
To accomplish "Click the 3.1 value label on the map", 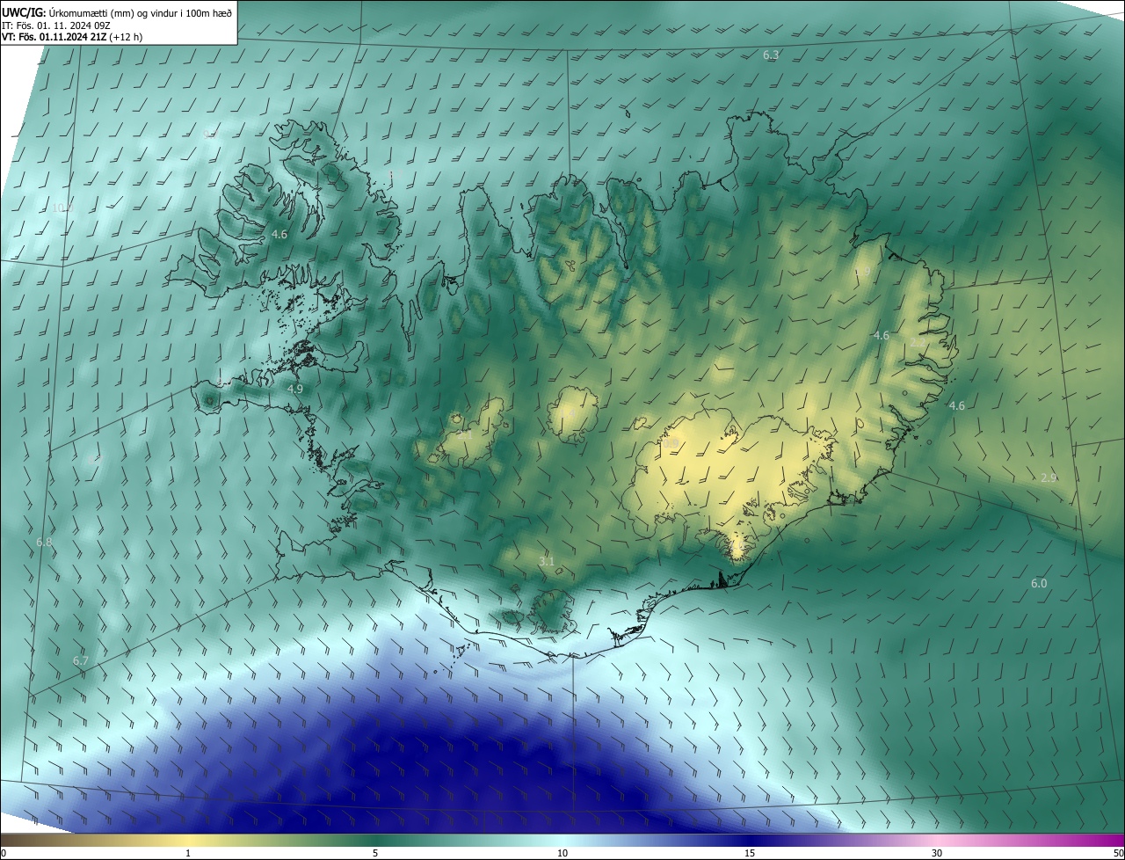I will 547,561.
